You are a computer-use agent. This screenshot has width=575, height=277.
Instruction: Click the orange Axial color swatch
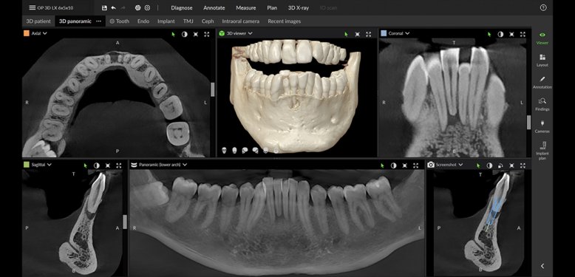(x=27, y=33)
